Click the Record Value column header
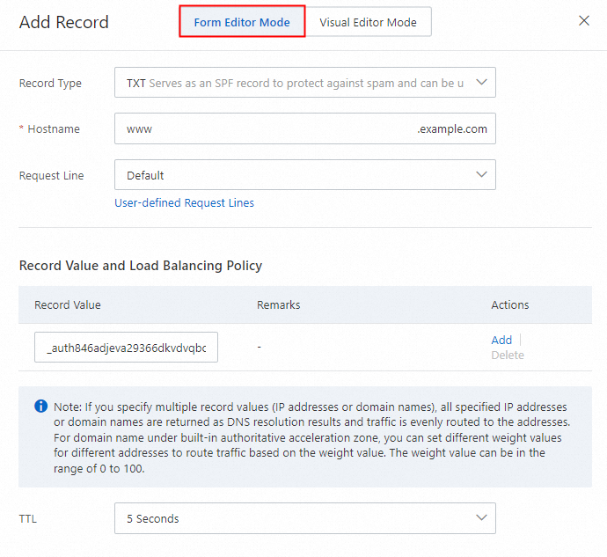 coord(68,304)
